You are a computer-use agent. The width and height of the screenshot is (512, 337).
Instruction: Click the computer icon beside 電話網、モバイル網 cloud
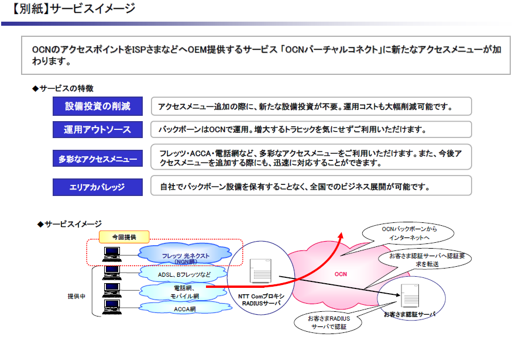(x=112, y=290)
